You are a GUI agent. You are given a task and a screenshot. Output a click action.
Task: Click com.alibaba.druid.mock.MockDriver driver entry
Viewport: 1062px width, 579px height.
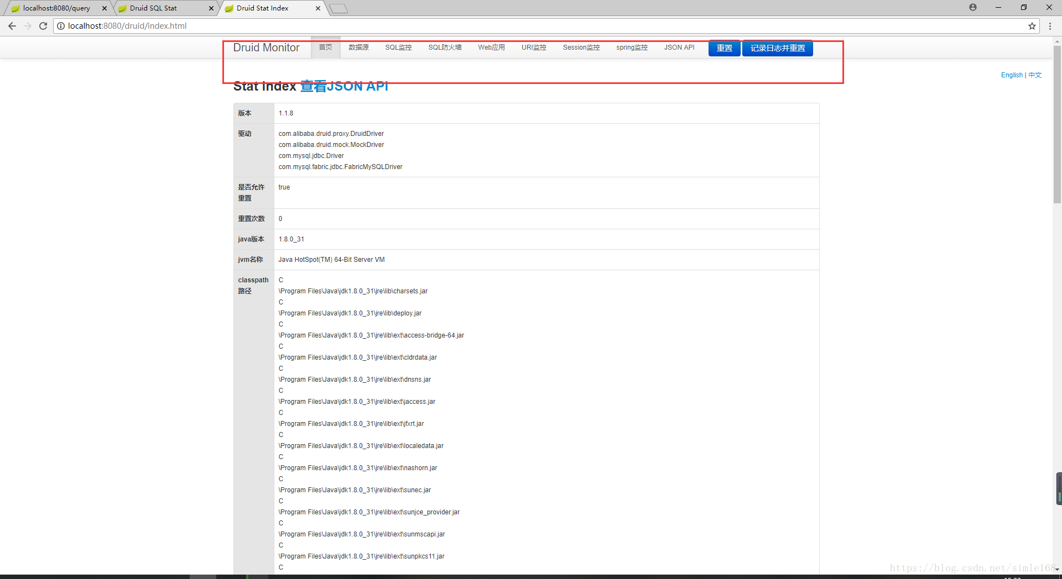click(331, 145)
